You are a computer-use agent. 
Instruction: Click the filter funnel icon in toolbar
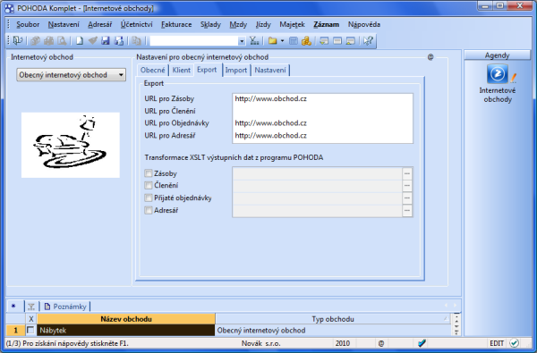click(254, 41)
